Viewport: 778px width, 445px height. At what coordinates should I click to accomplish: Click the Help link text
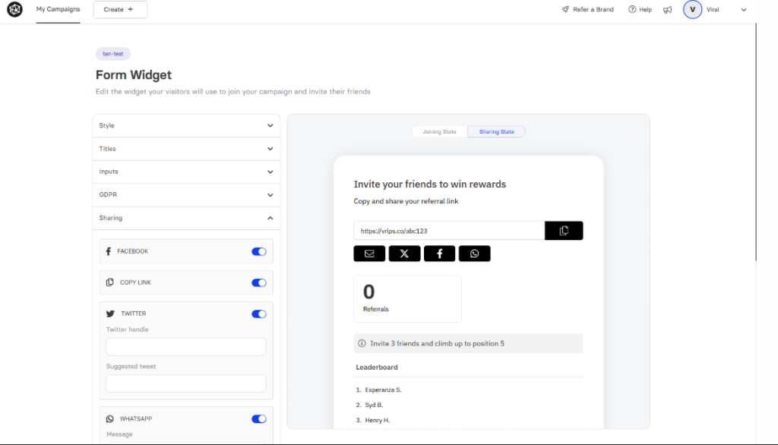[x=646, y=9]
